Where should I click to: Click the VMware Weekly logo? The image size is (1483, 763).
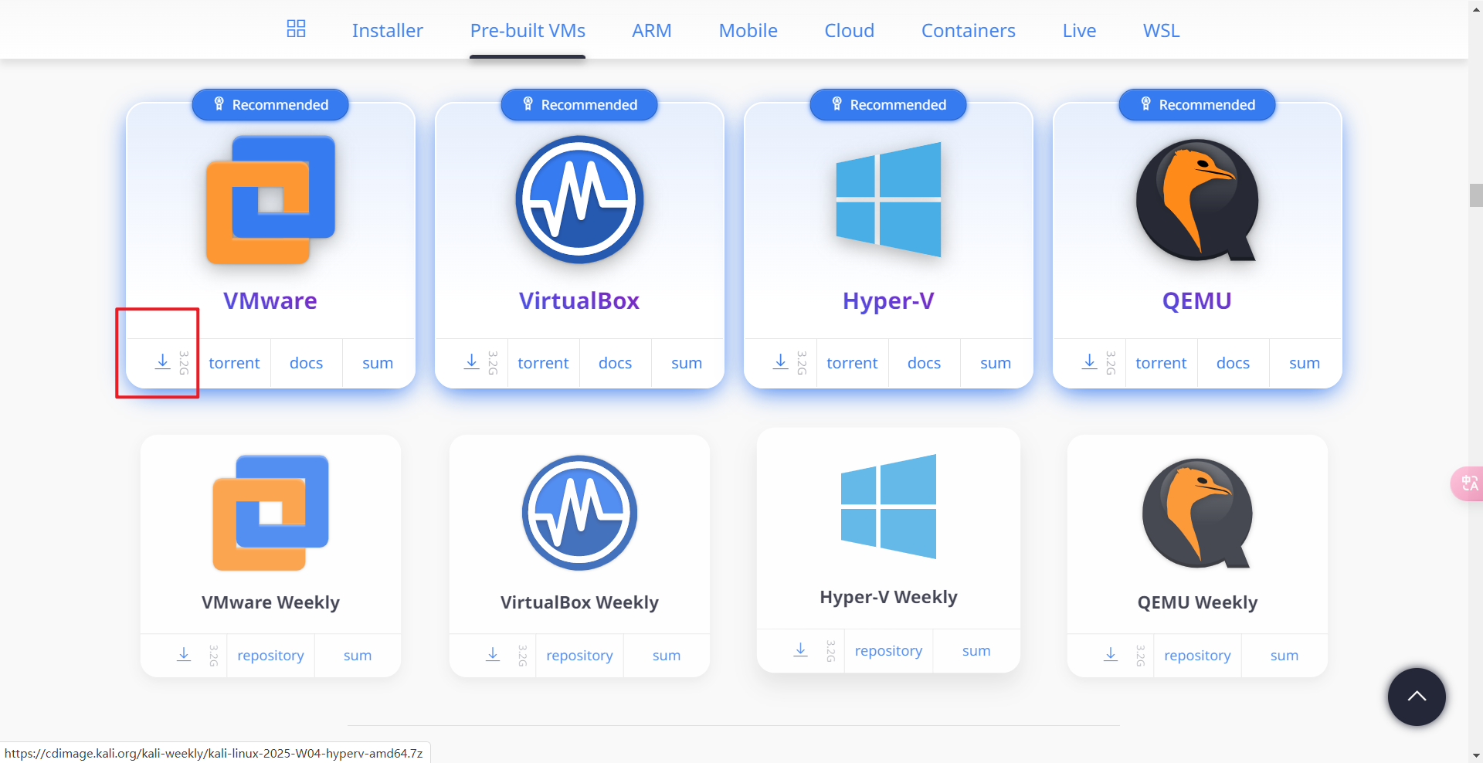270,513
